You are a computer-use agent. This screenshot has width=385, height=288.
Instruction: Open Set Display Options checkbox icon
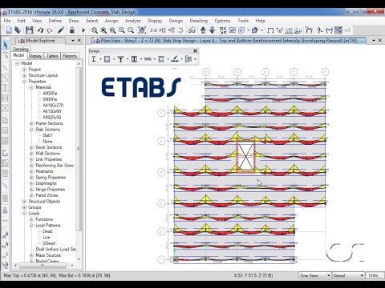coord(233,30)
